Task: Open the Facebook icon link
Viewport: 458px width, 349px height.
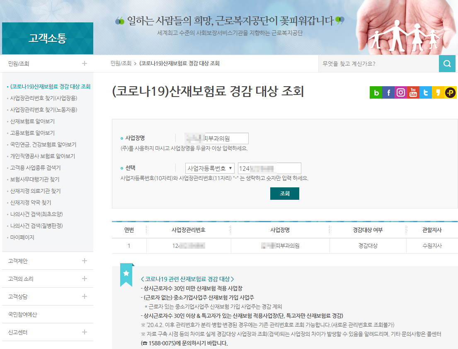Action: pyautogui.click(x=388, y=93)
